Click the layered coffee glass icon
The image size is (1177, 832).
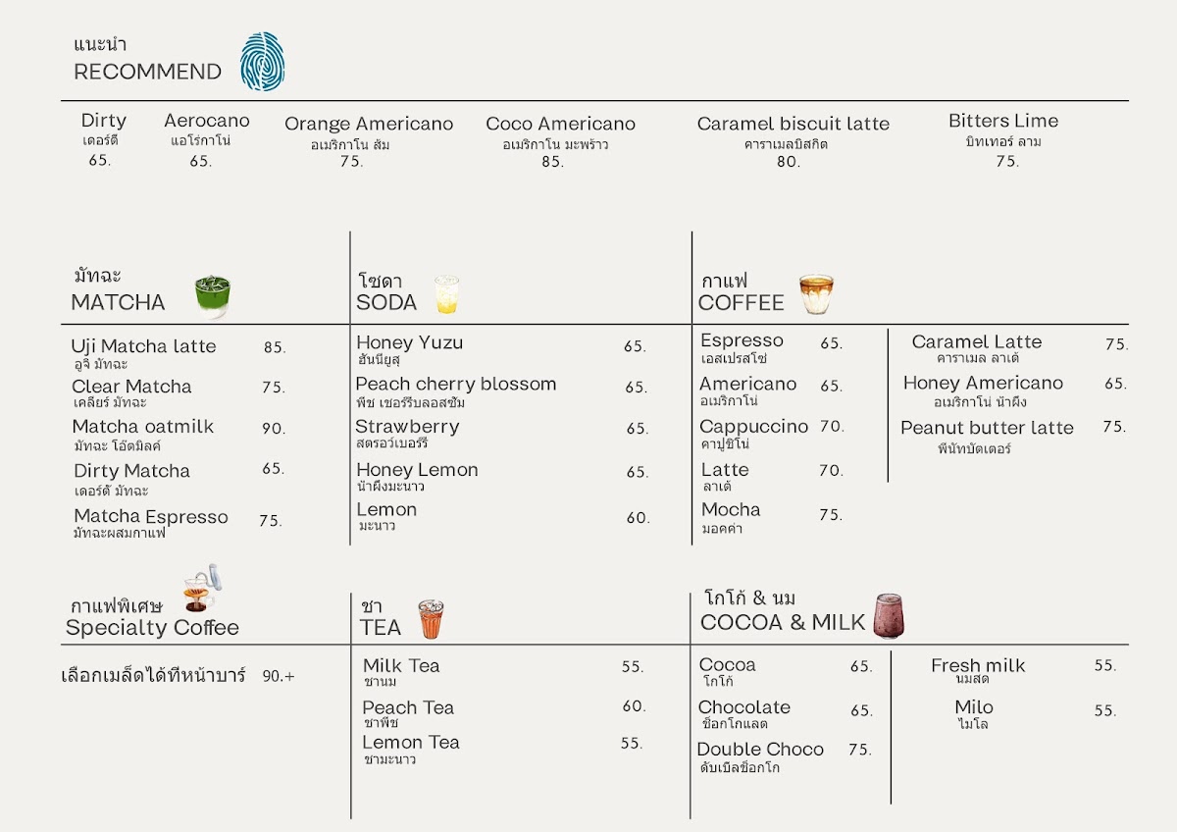[816, 294]
